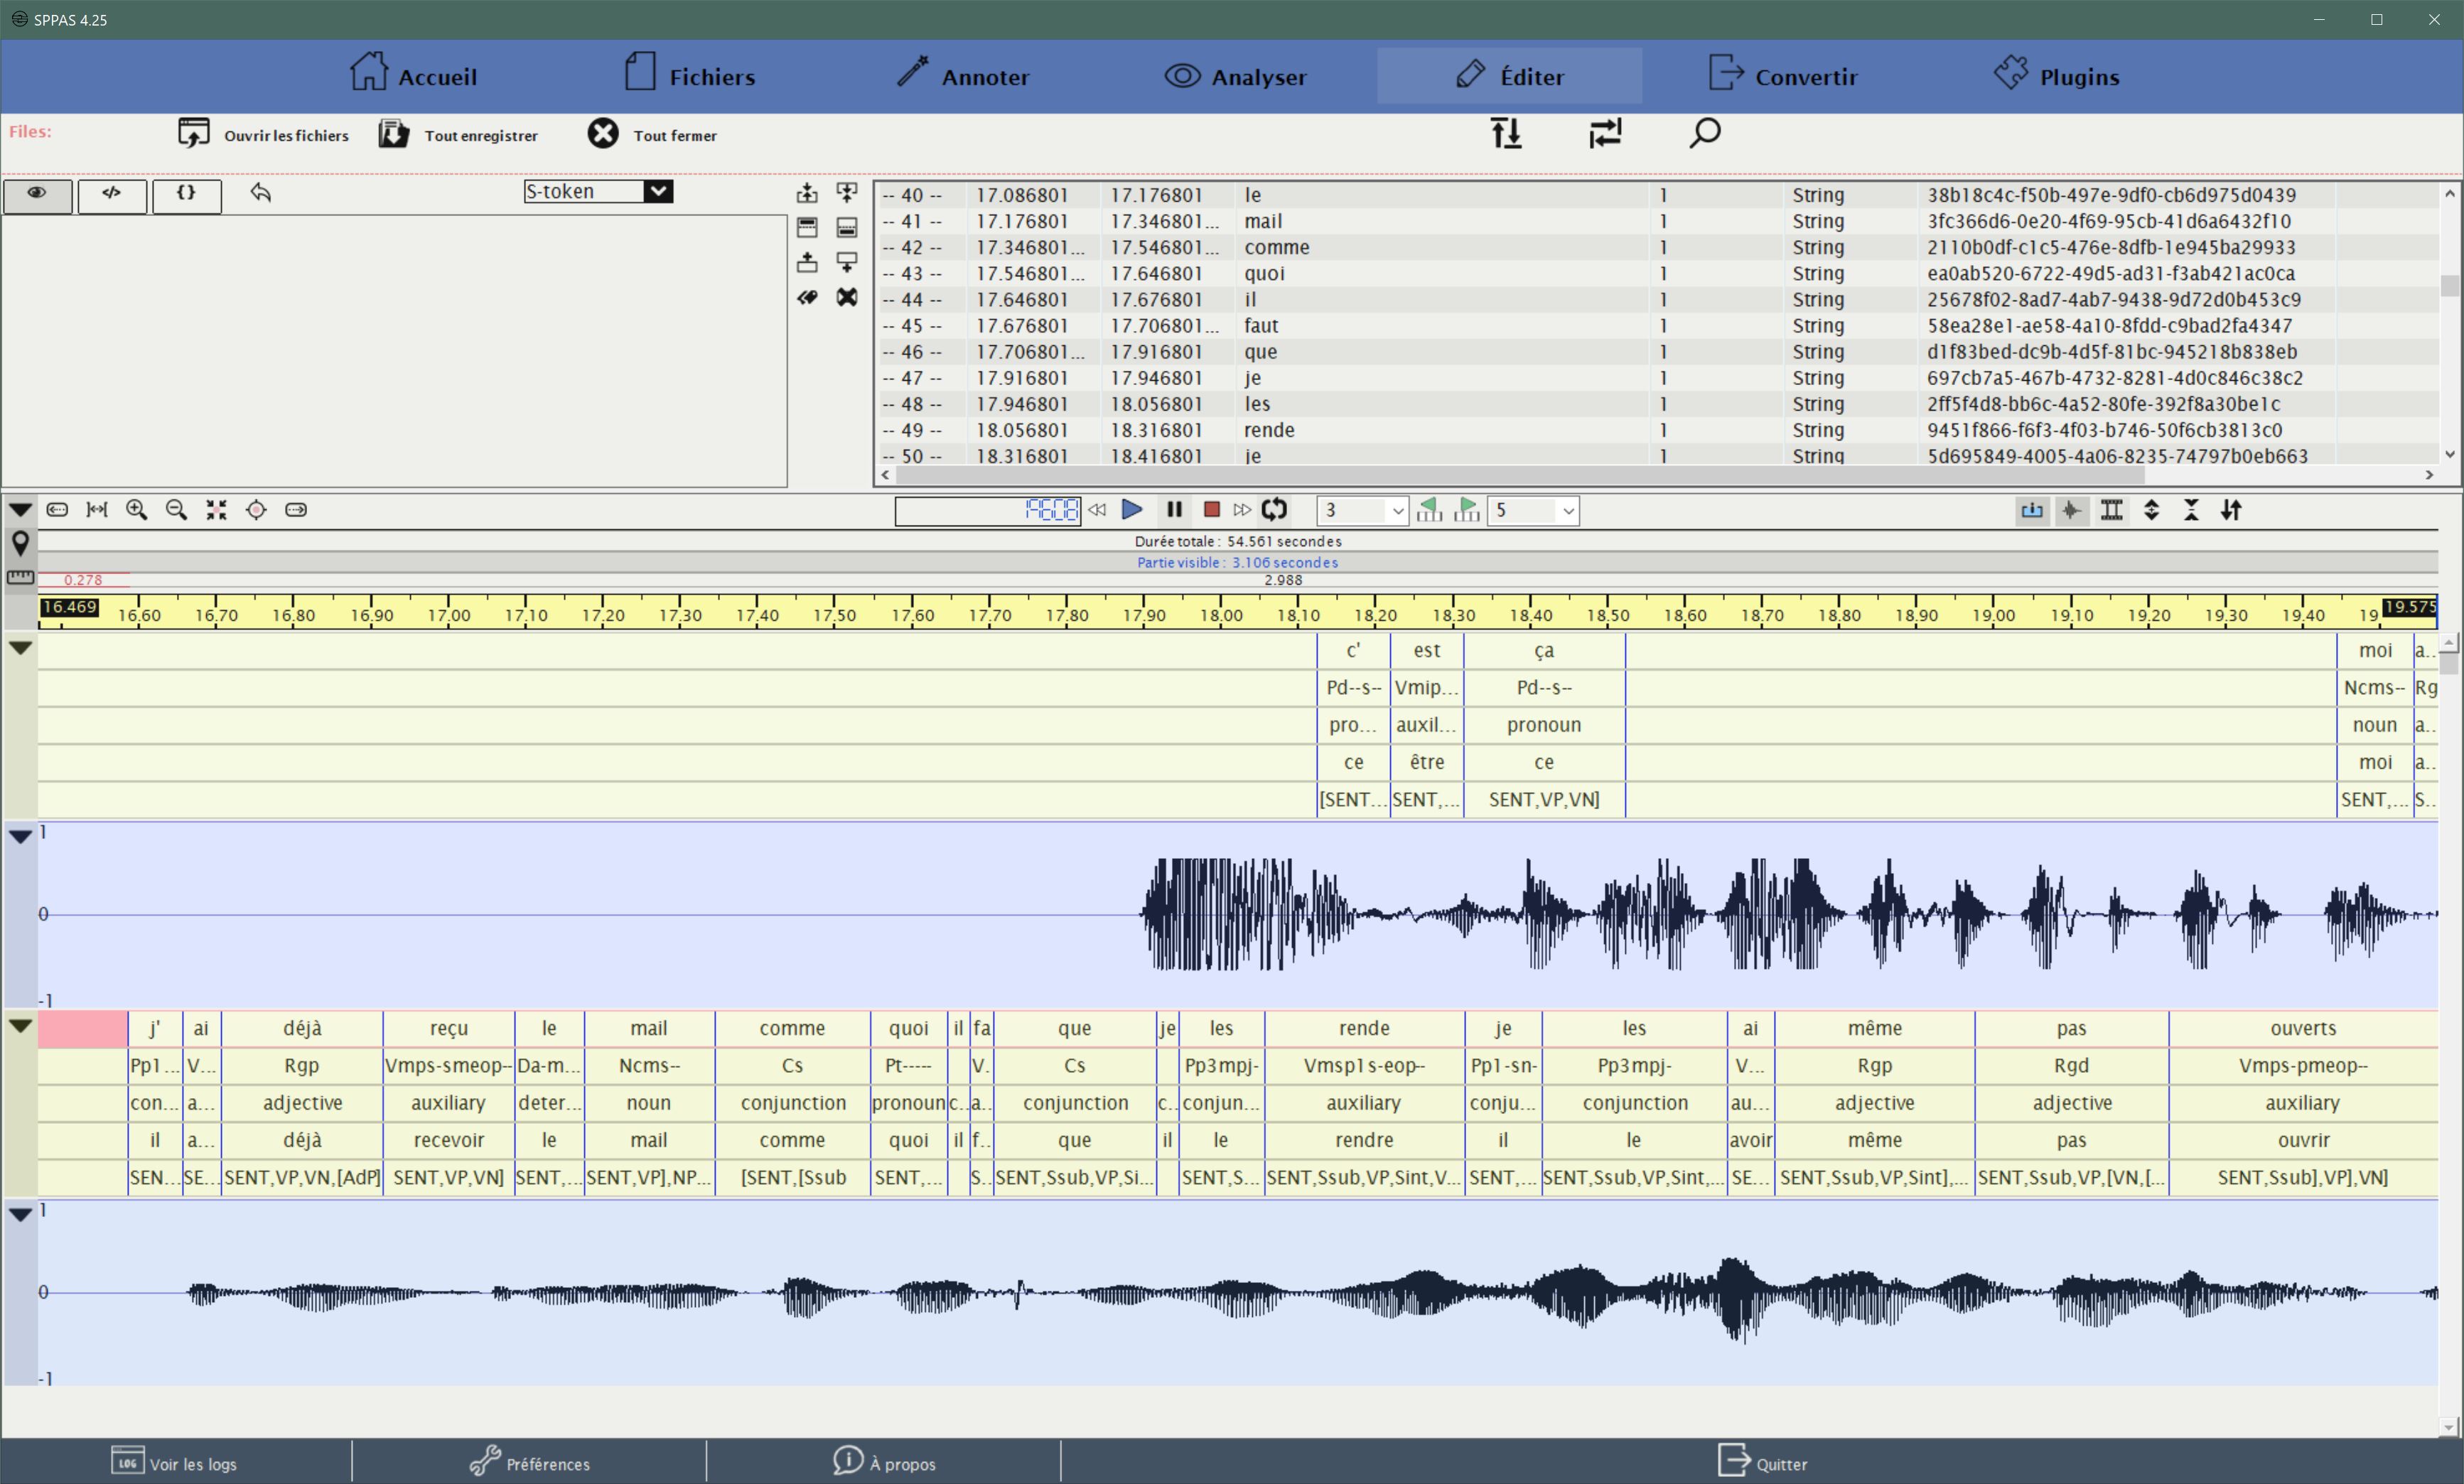Click add annotation after icon

pos(847,263)
